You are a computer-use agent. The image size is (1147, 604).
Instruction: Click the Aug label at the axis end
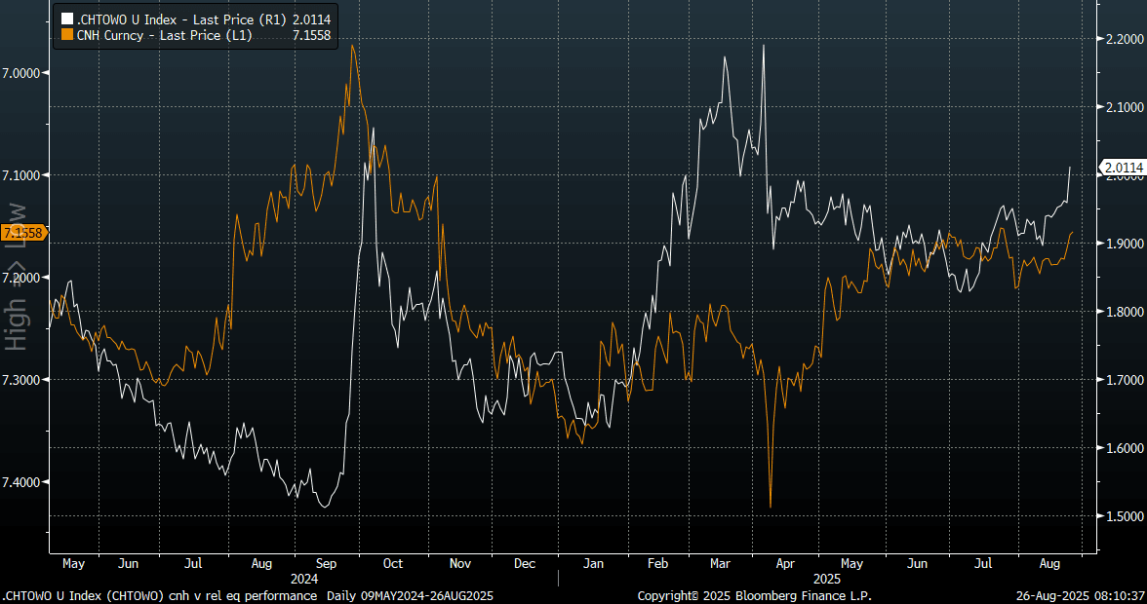coord(1050,563)
